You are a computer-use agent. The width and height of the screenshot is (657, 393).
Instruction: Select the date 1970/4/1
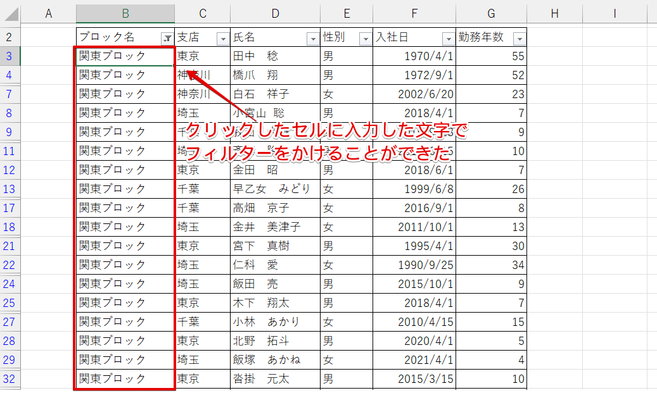[x=429, y=56]
